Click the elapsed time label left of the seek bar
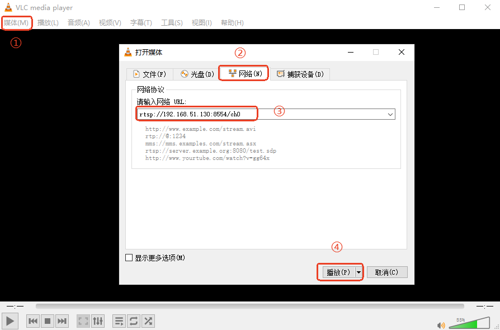The width and height of the screenshot is (500, 330). click(x=15, y=307)
